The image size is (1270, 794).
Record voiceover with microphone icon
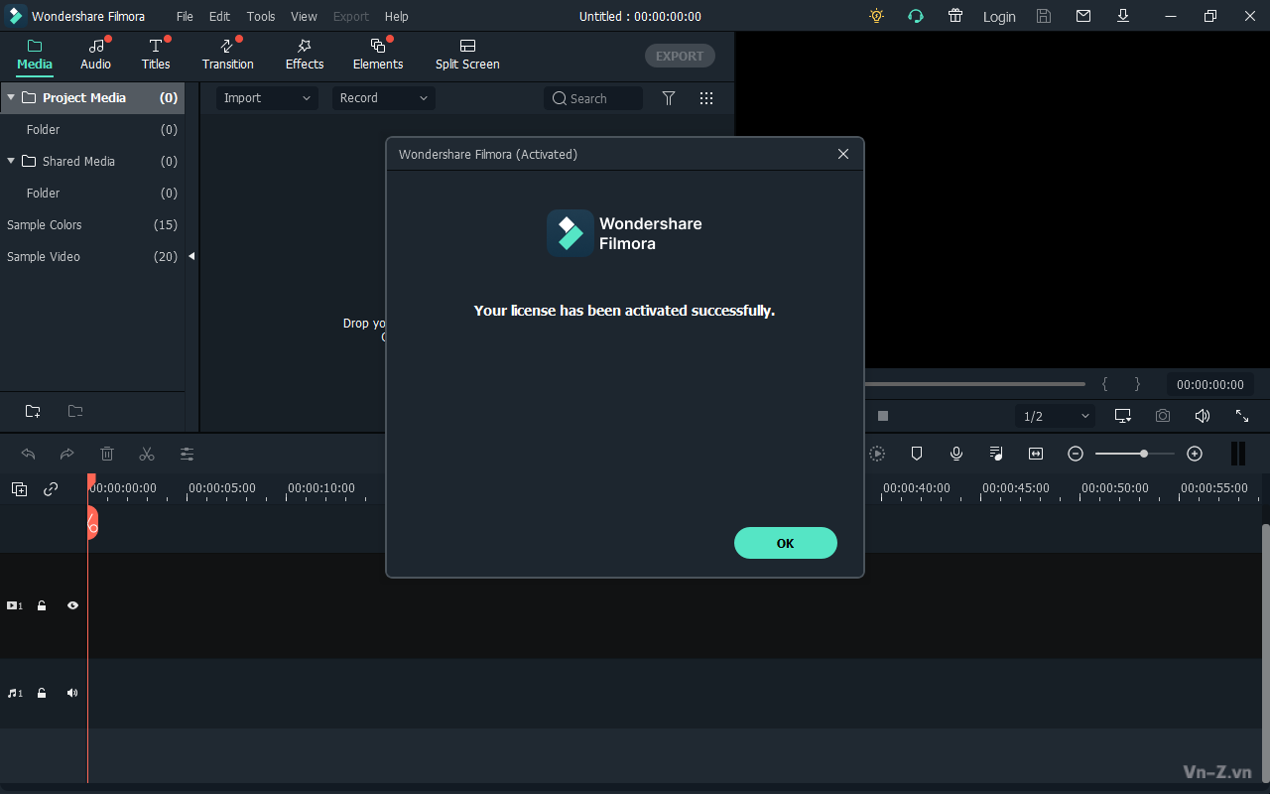(x=956, y=454)
